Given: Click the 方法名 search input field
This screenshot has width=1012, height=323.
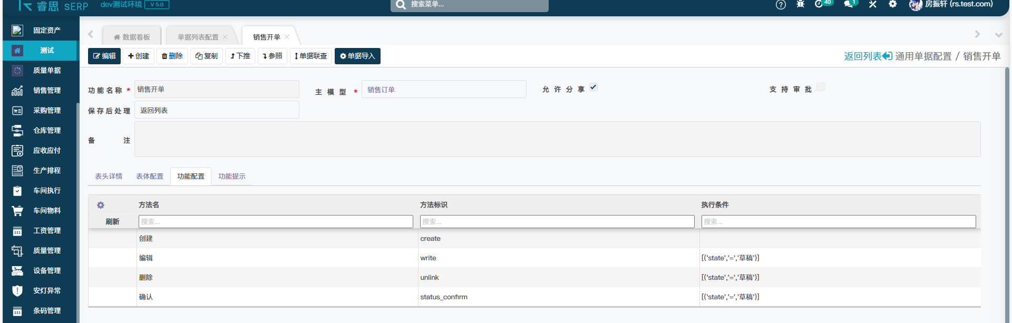Looking at the screenshot, I should pyautogui.click(x=276, y=222).
